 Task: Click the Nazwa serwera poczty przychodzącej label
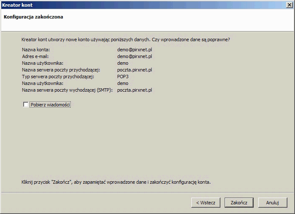coord(61,70)
